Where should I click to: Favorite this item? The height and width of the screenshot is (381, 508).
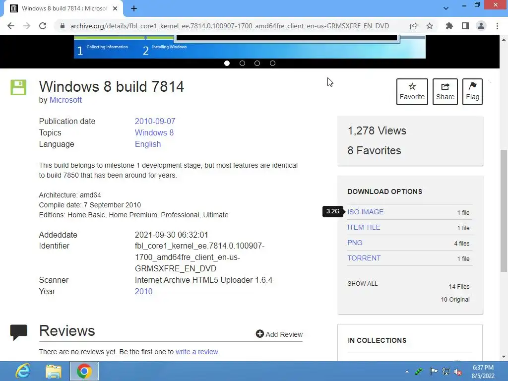(x=412, y=92)
